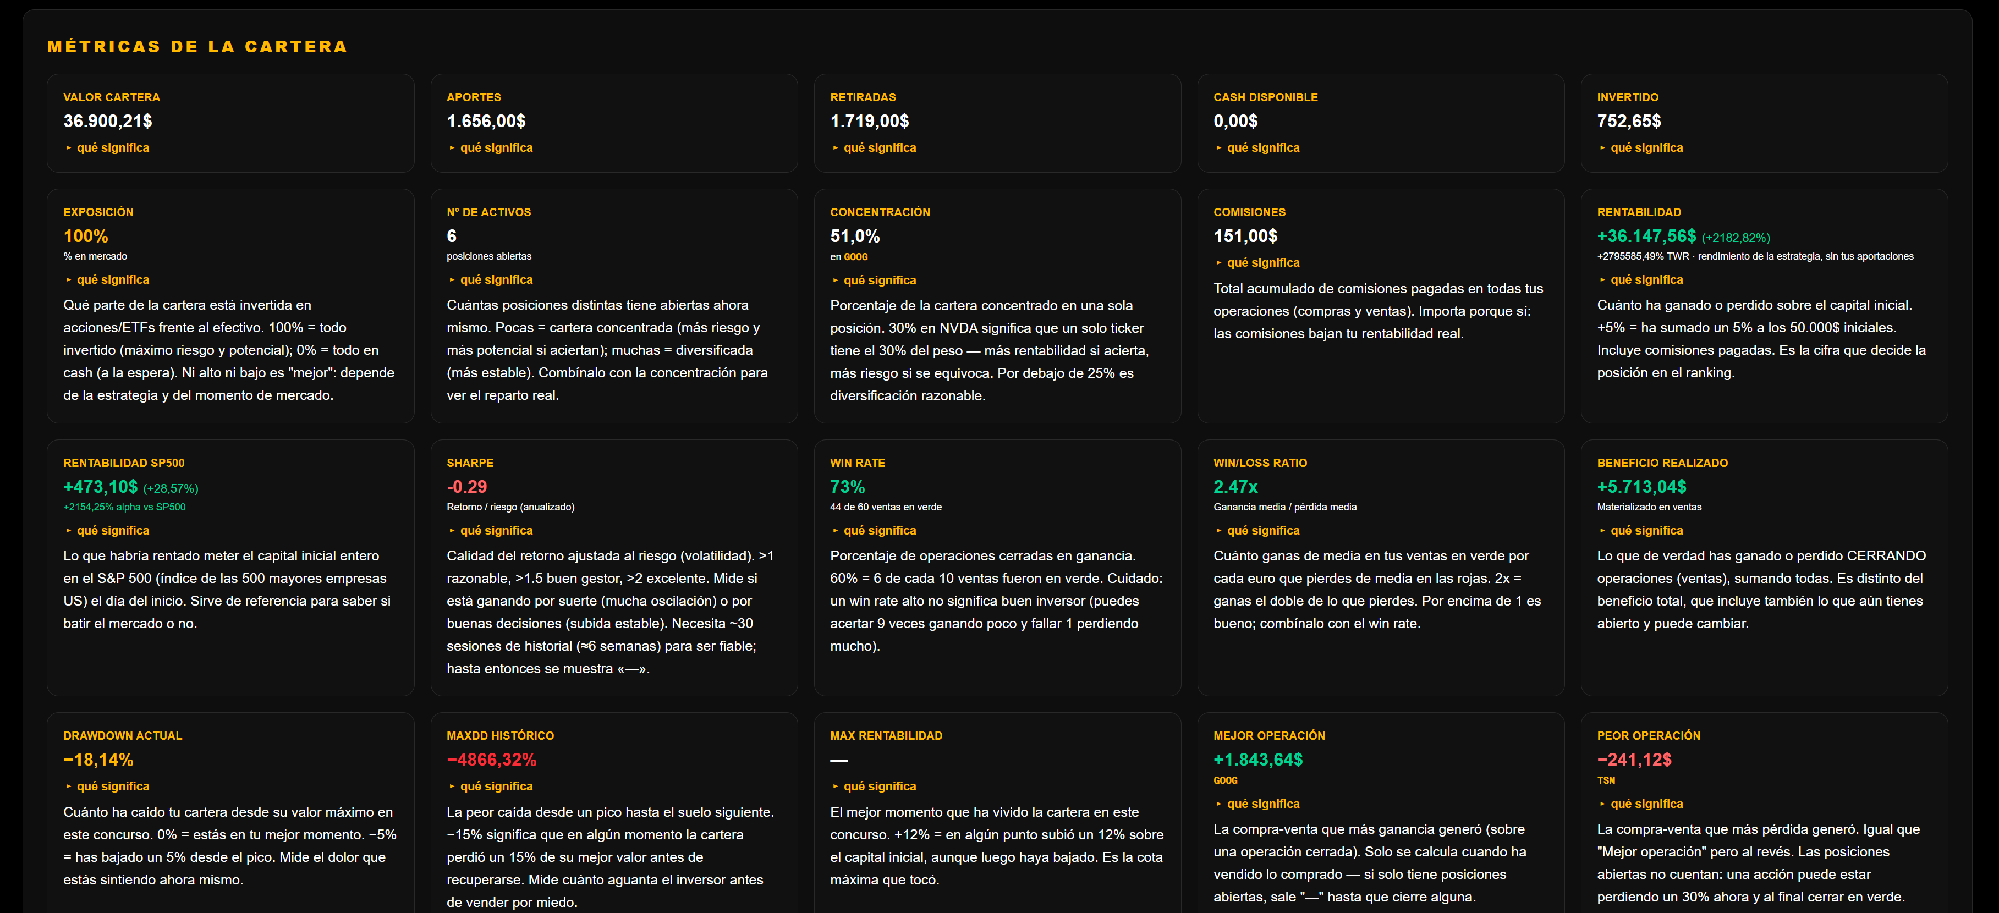Image resolution: width=1999 pixels, height=913 pixels.
Task: Click '44 de 60 ventas en verde'
Action: pos(886,507)
